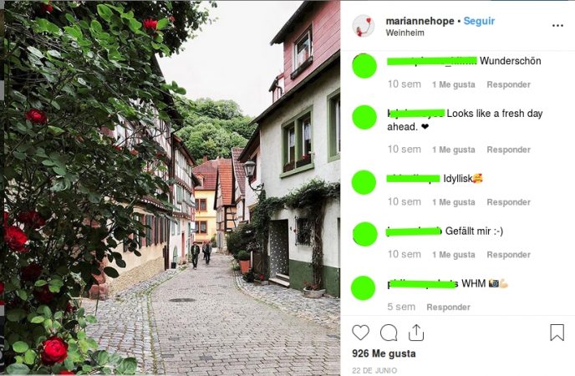Reply to the 'Looks like a fresh day' comment
This screenshot has width=575, height=376.
(x=508, y=150)
